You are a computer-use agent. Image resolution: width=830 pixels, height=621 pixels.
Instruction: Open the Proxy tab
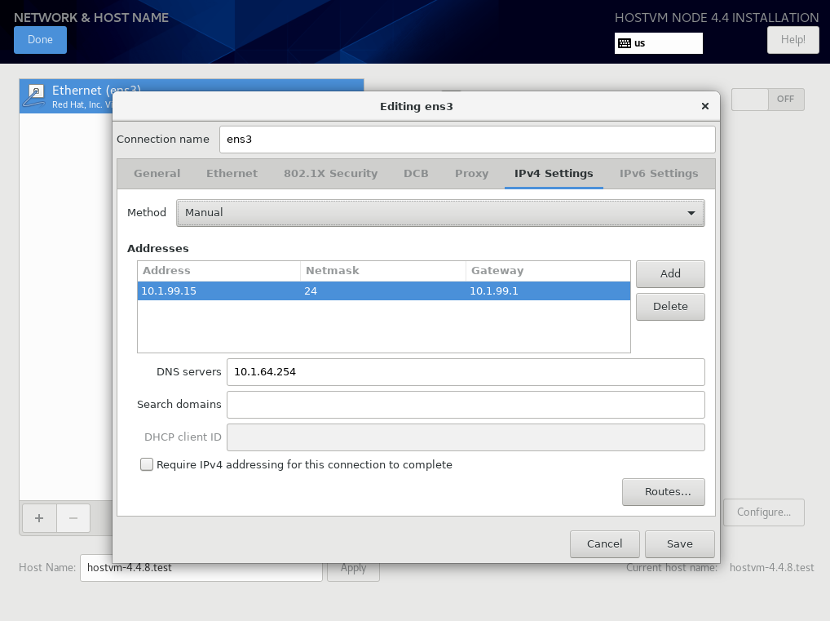(471, 173)
